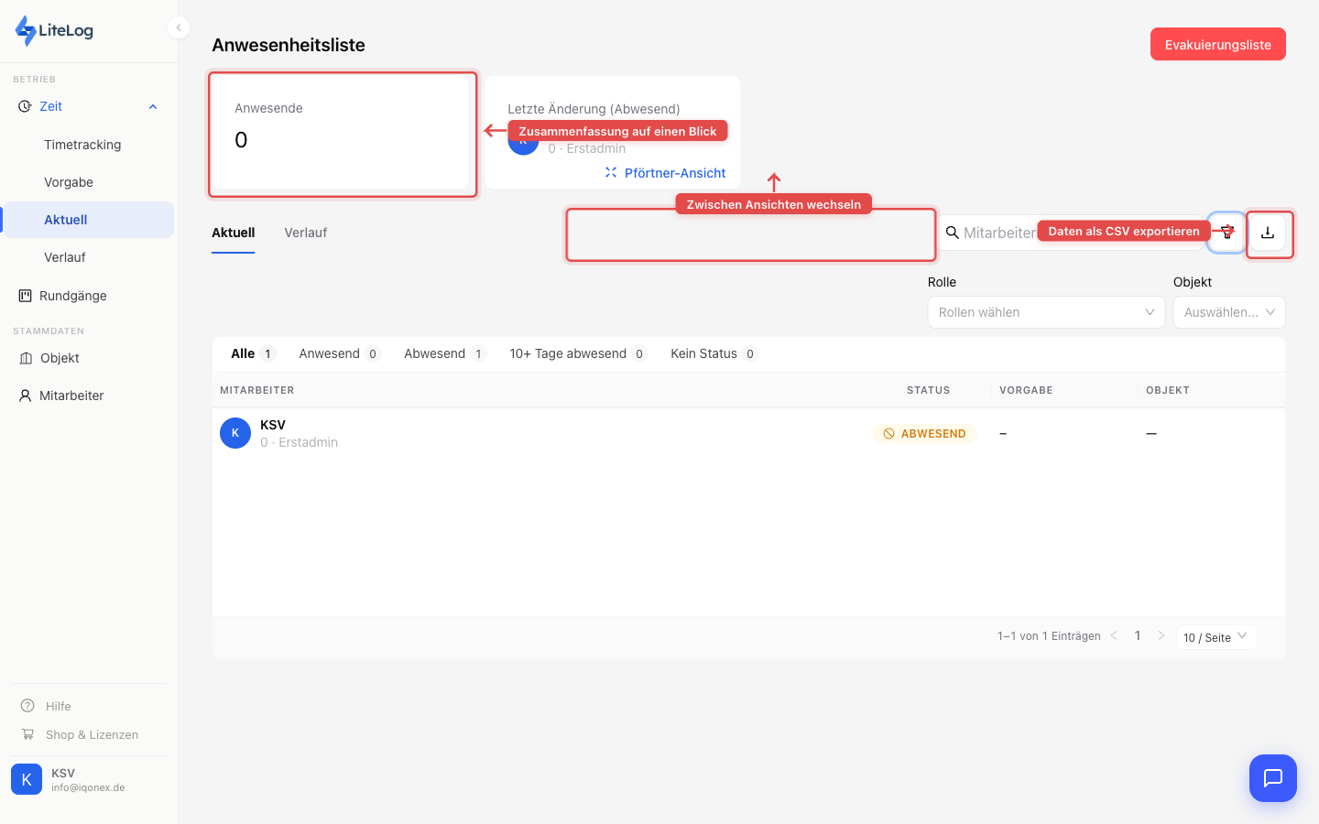Click the filter icon next to search
Screen dimensions: 1319x824
click(1227, 233)
